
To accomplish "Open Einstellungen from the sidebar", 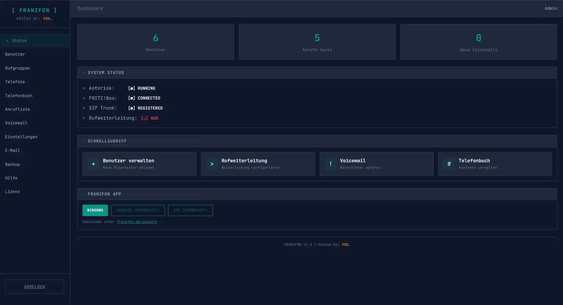I will click(x=21, y=137).
